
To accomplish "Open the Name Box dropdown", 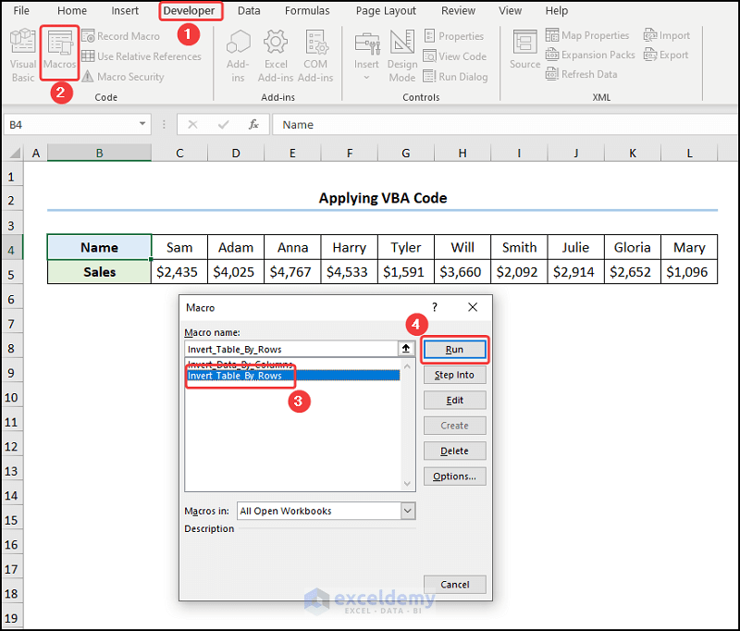I will (x=143, y=123).
